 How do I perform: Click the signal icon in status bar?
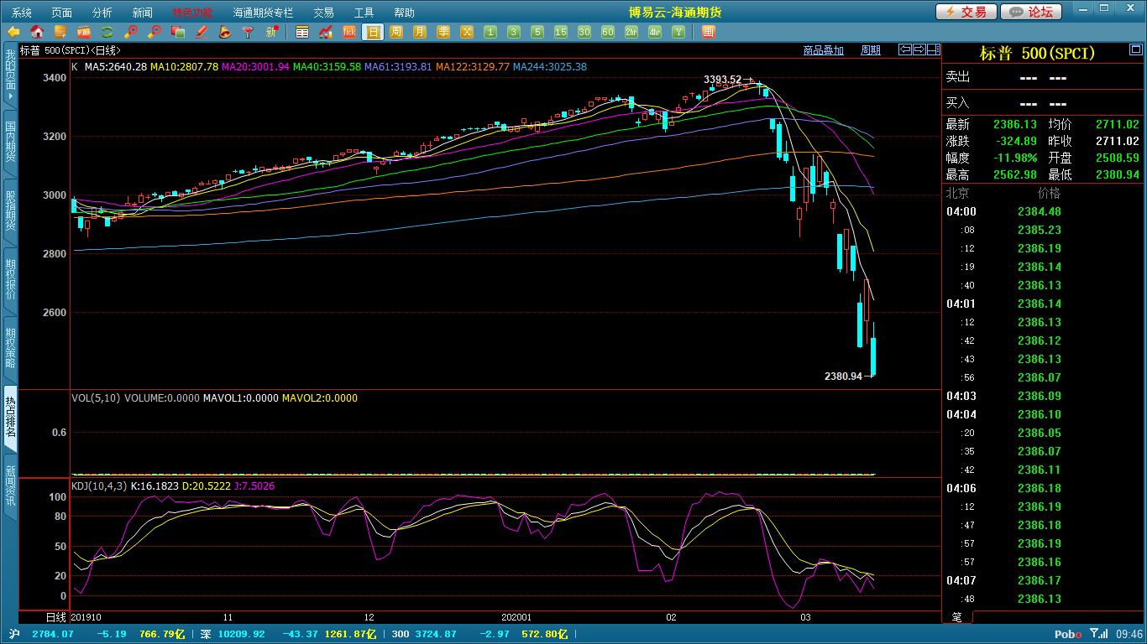point(1098,634)
